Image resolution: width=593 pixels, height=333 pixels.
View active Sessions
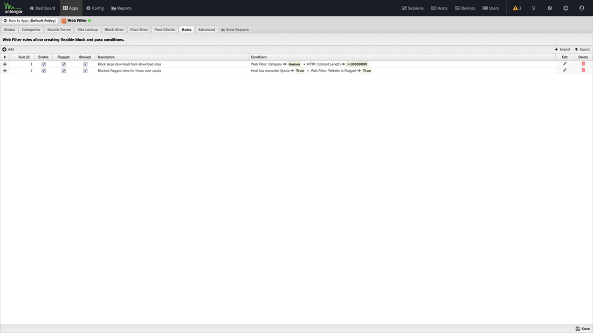[412, 8]
